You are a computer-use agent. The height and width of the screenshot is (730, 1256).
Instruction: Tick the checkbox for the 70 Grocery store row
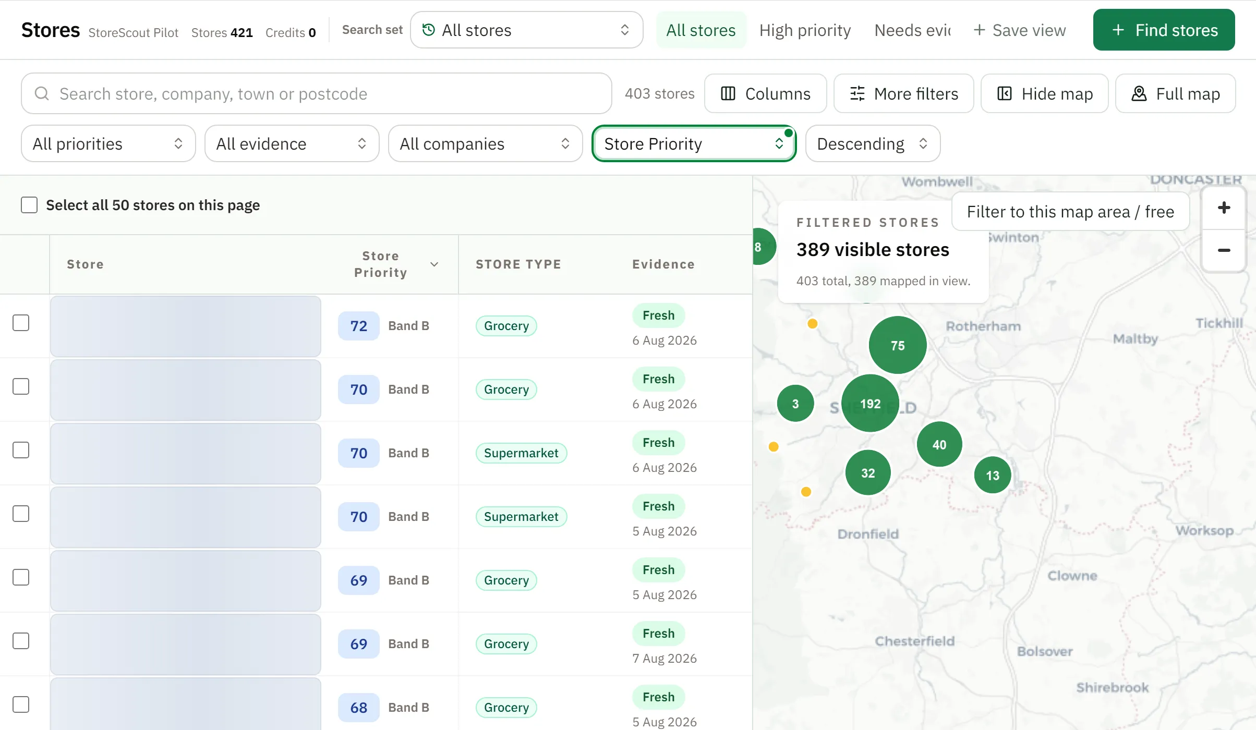click(x=21, y=386)
